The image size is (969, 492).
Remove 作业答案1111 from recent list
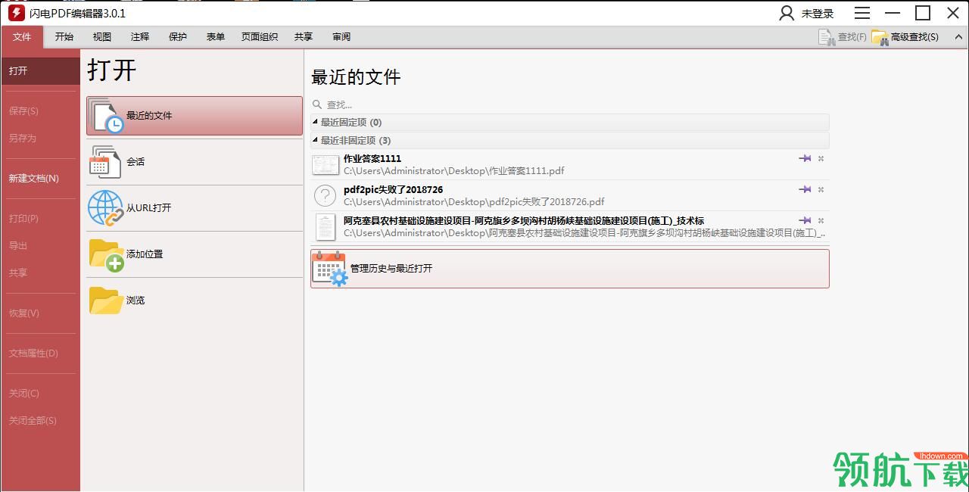pyautogui.click(x=821, y=158)
